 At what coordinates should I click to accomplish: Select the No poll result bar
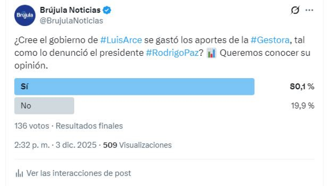45,106
